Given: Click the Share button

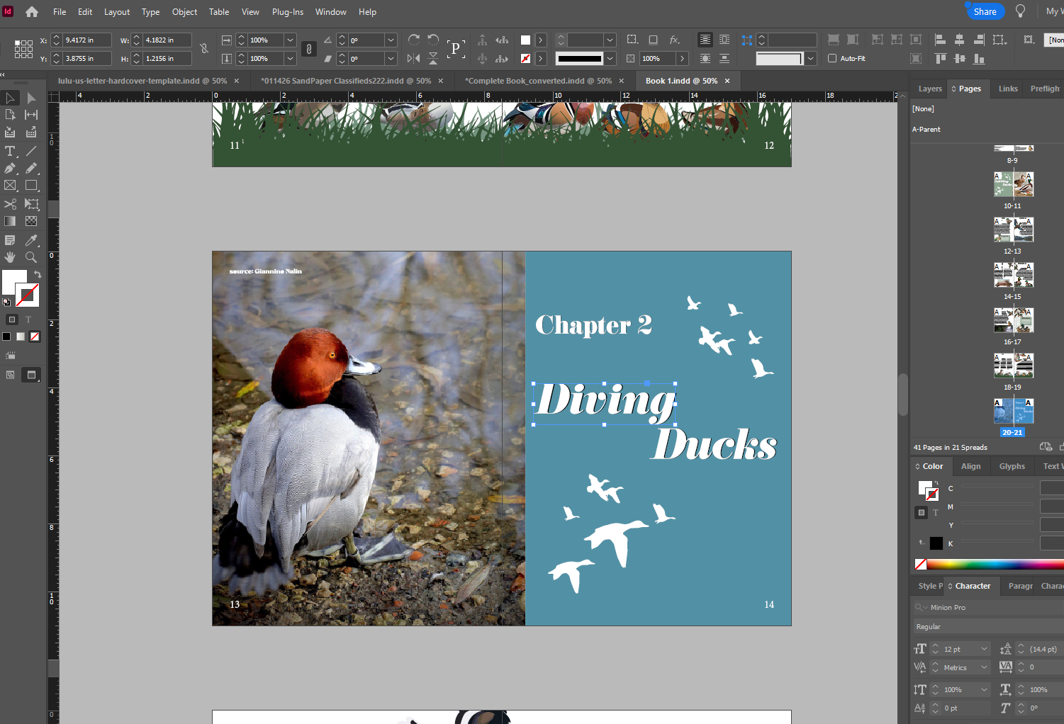Looking at the screenshot, I should click(x=985, y=11).
